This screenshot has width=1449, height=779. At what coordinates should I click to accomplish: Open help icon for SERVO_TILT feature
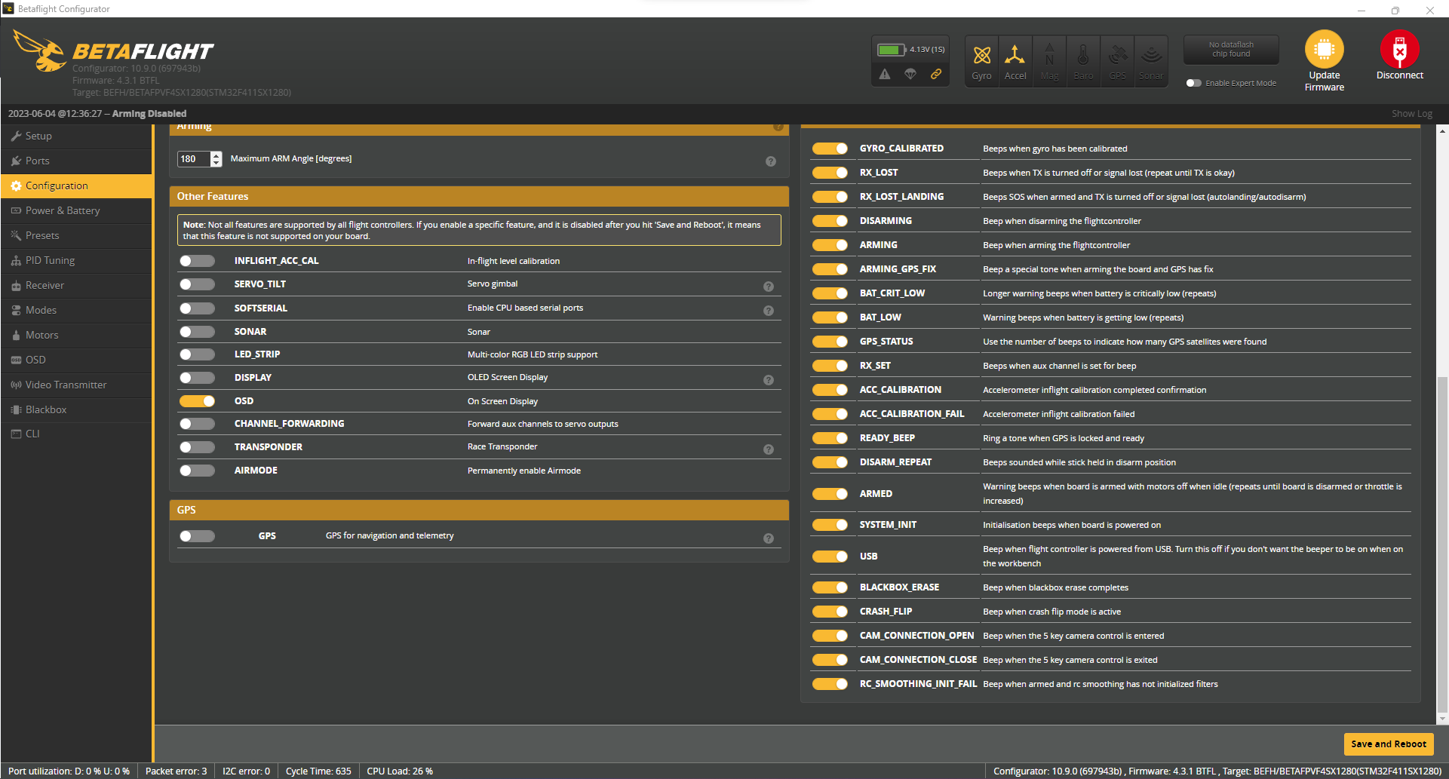coord(769,287)
